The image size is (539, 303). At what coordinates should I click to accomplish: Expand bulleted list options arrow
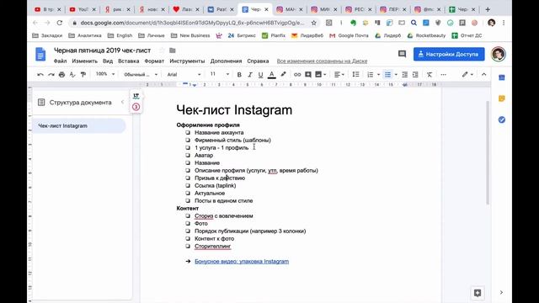pos(396,75)
